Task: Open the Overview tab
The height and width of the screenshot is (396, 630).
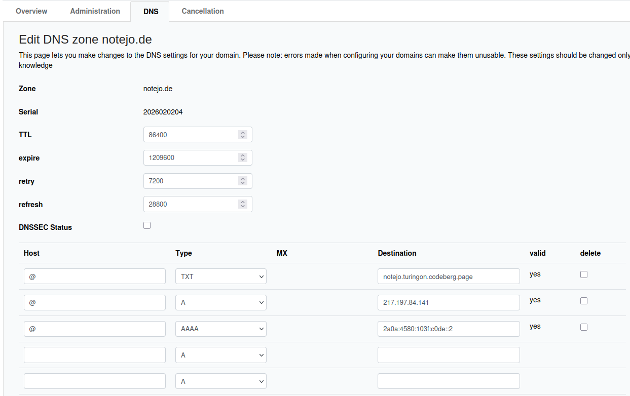Action: coord(31,11)
